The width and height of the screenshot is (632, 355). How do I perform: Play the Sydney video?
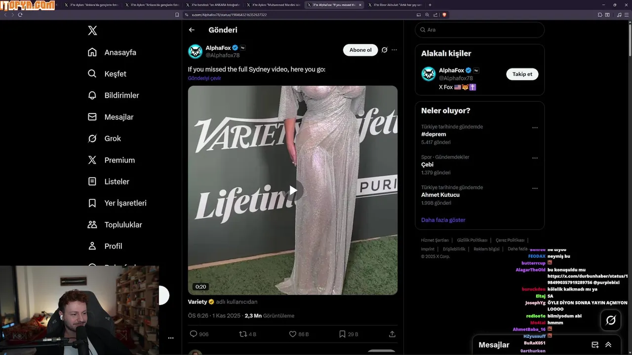pyautogui.click(x=293, y=190)
